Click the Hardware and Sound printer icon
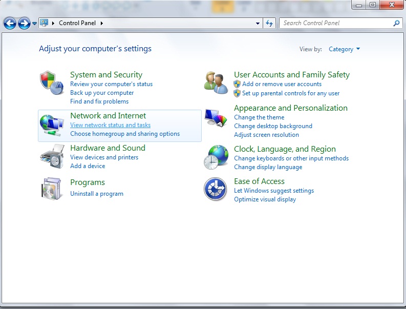406x309 pixels. click(52, 157)
